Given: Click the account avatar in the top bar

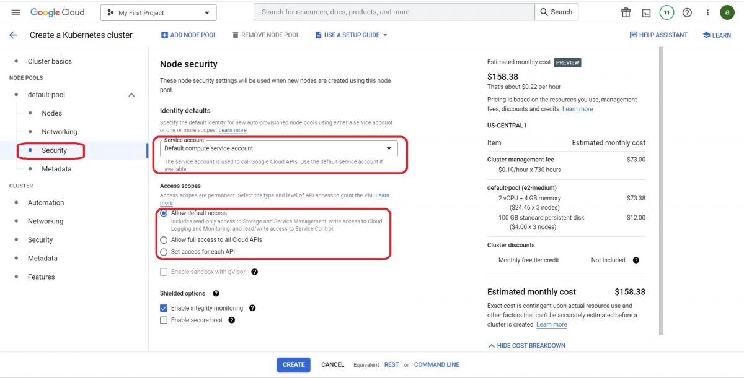Looking at the screenshot, I should [727, 12].
